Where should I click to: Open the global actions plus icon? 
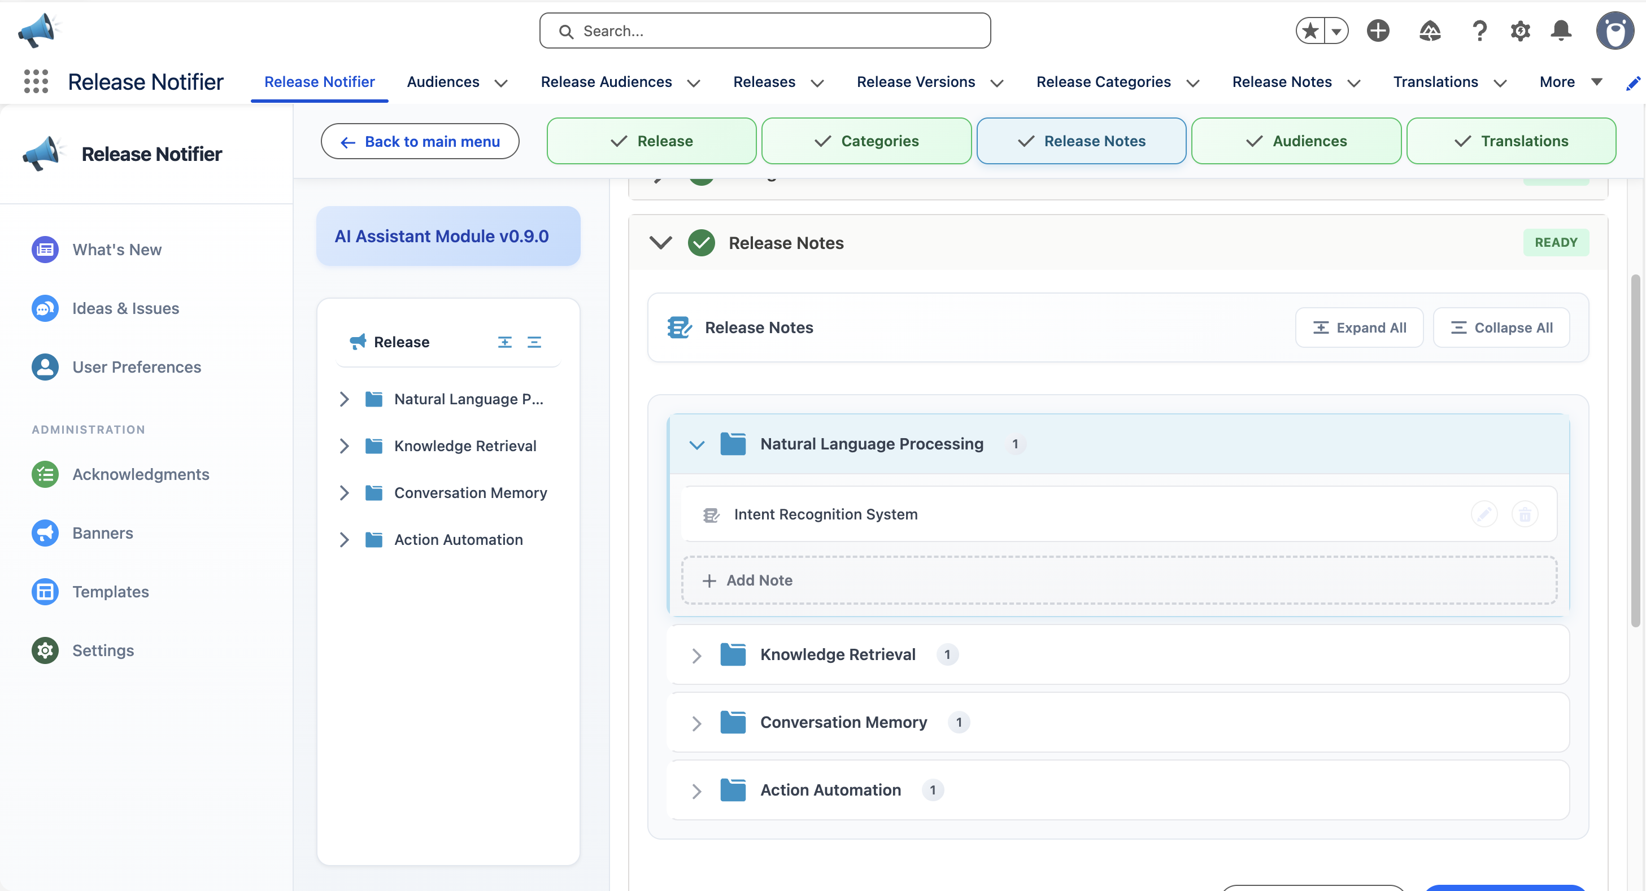click(x=1378, y=30)
